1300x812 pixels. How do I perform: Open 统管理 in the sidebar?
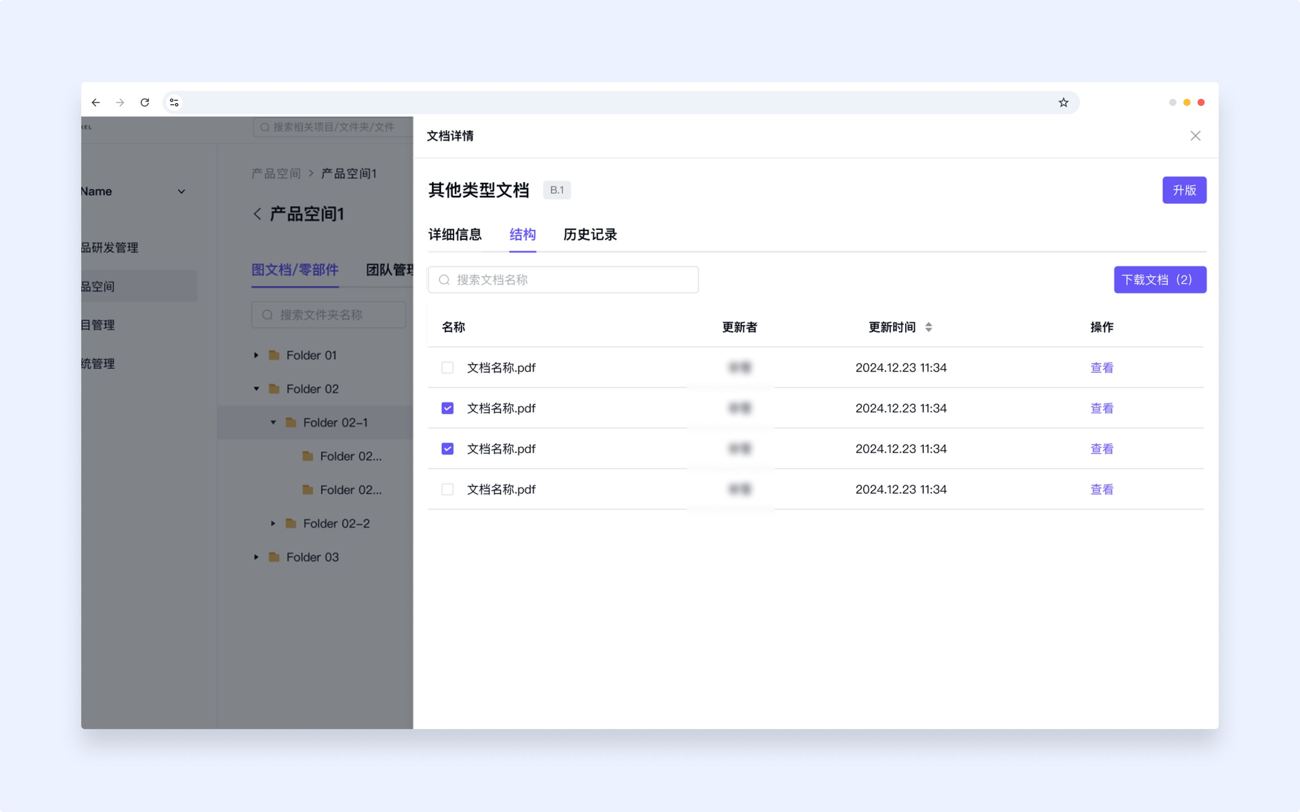(x=98, y=364)
